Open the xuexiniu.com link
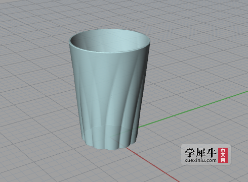Image resolution: width=248 pixels, height=182 pixels. (x=200, y=160)
